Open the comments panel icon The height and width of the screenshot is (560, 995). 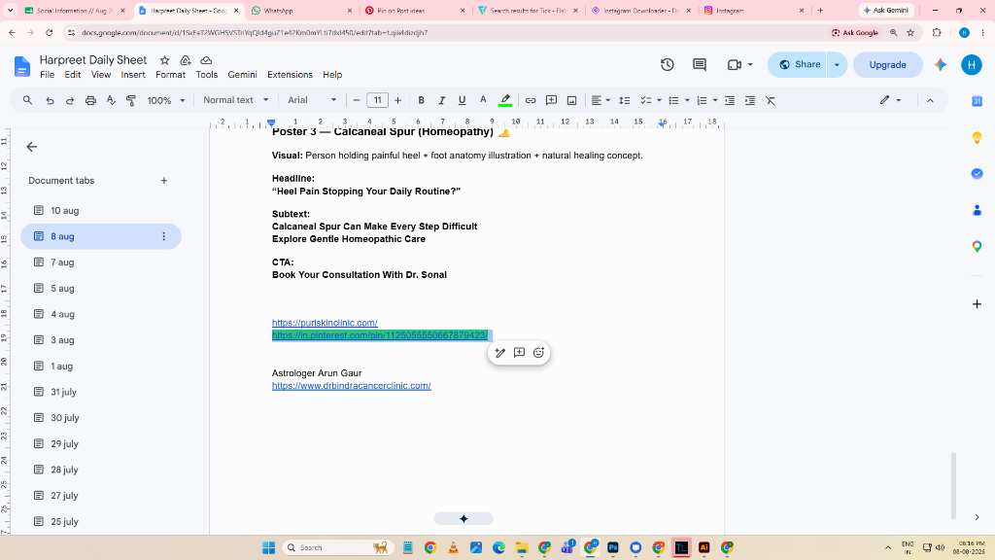point(700,64)
